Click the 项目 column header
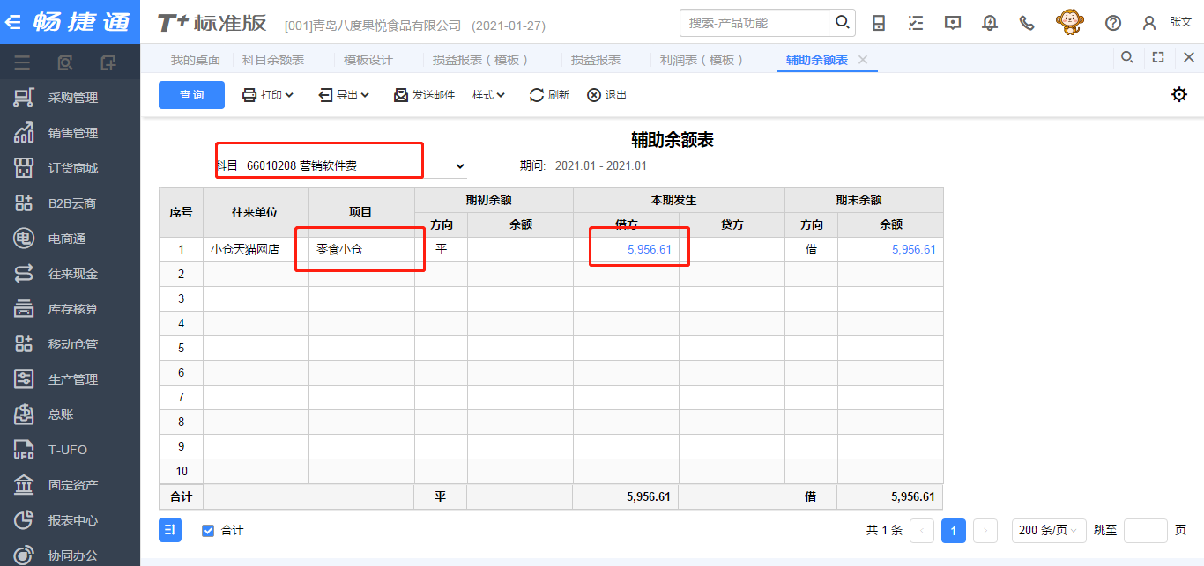The image size is (1204, 566). click(x=362, y=212)
